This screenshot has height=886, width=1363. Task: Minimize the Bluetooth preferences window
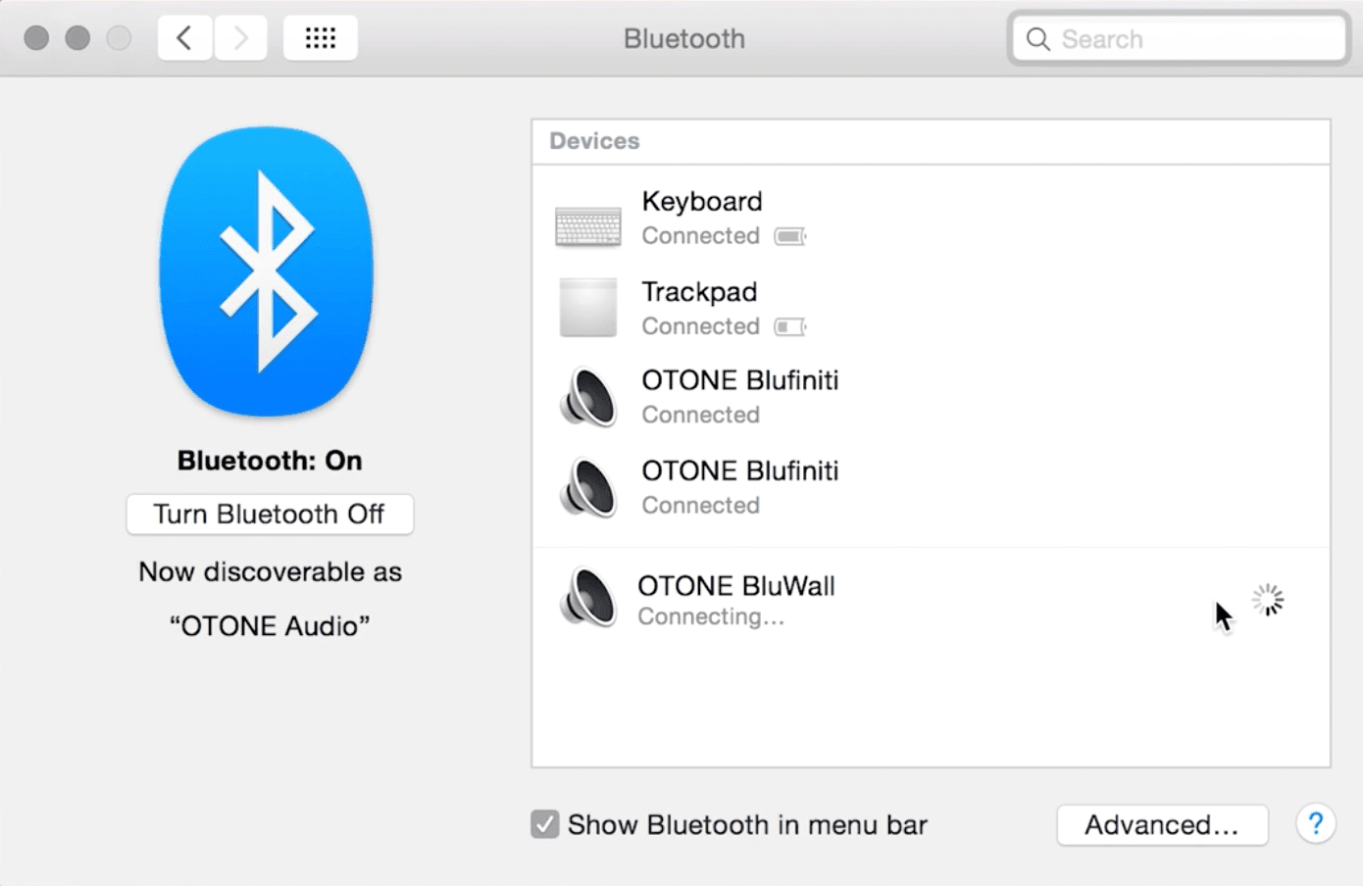pyautogui.click(x=77, y=38)
